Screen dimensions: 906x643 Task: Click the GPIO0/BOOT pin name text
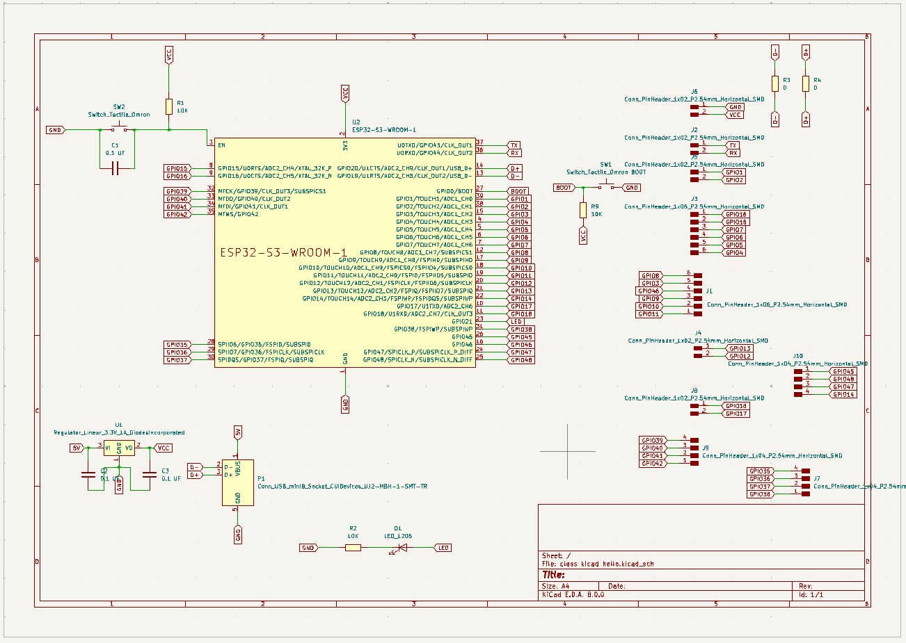click(454, 191)
